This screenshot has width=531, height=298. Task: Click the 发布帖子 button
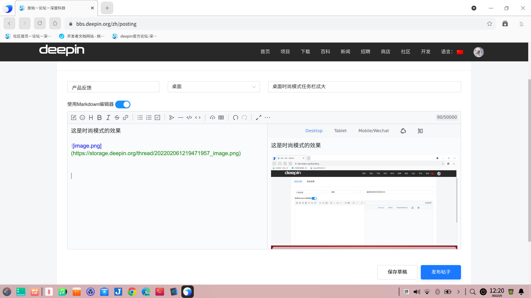coord(441,272)
